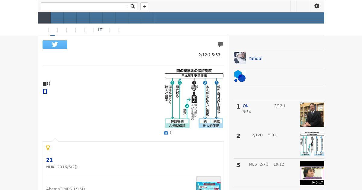Click the rank 1 man portrait thumbnail

click(x=312, y=115)
